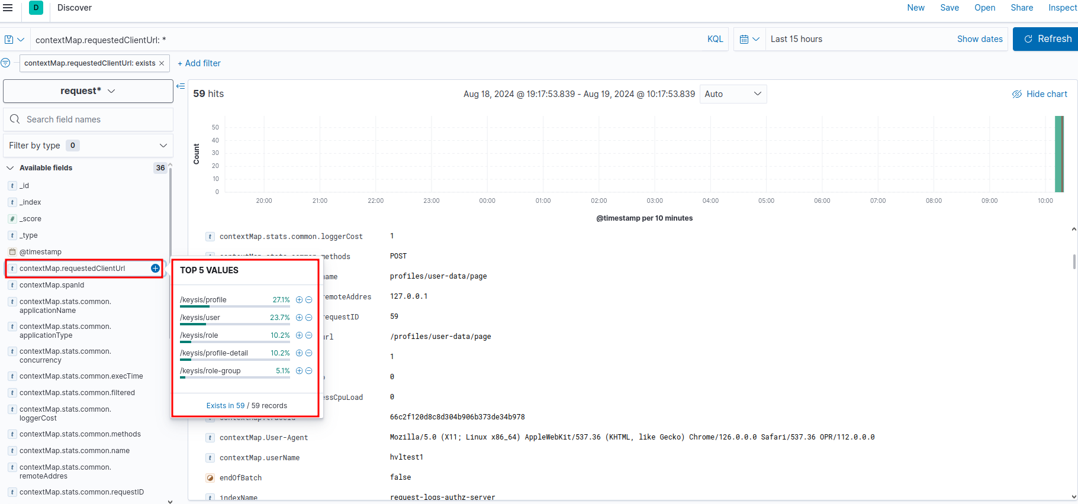Click endOfBatch boolean type icon

click(x=210, y=478)
